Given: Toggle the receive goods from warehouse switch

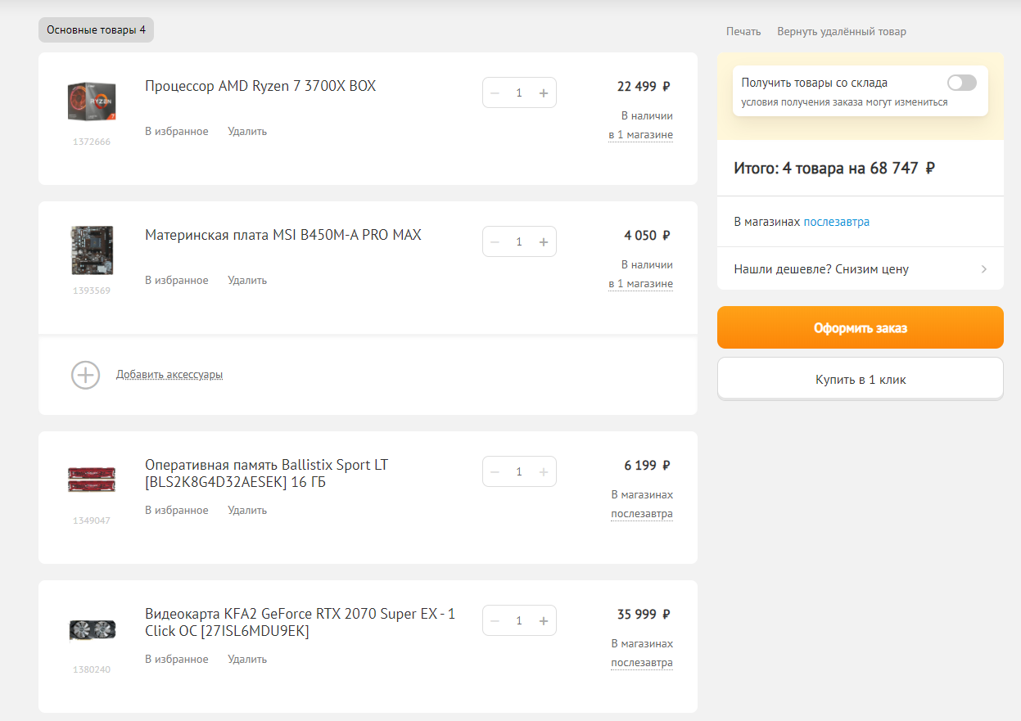Looking at the screenshot, I should click(962, 83).
